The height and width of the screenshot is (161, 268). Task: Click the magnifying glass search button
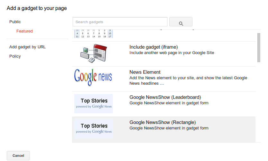coord(181,22)
